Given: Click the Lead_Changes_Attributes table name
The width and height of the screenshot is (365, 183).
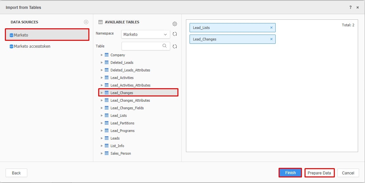Looking at the screenshot, I should (x=130, y=100).
